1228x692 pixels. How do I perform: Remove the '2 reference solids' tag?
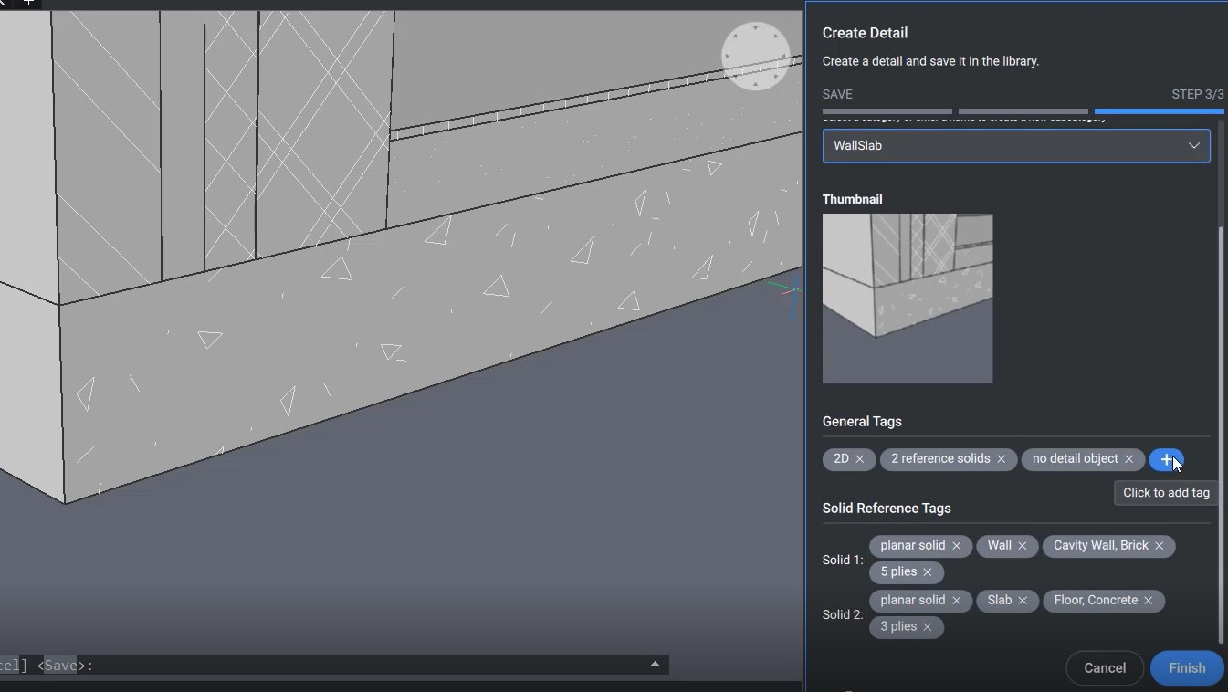pos(1002,459)
